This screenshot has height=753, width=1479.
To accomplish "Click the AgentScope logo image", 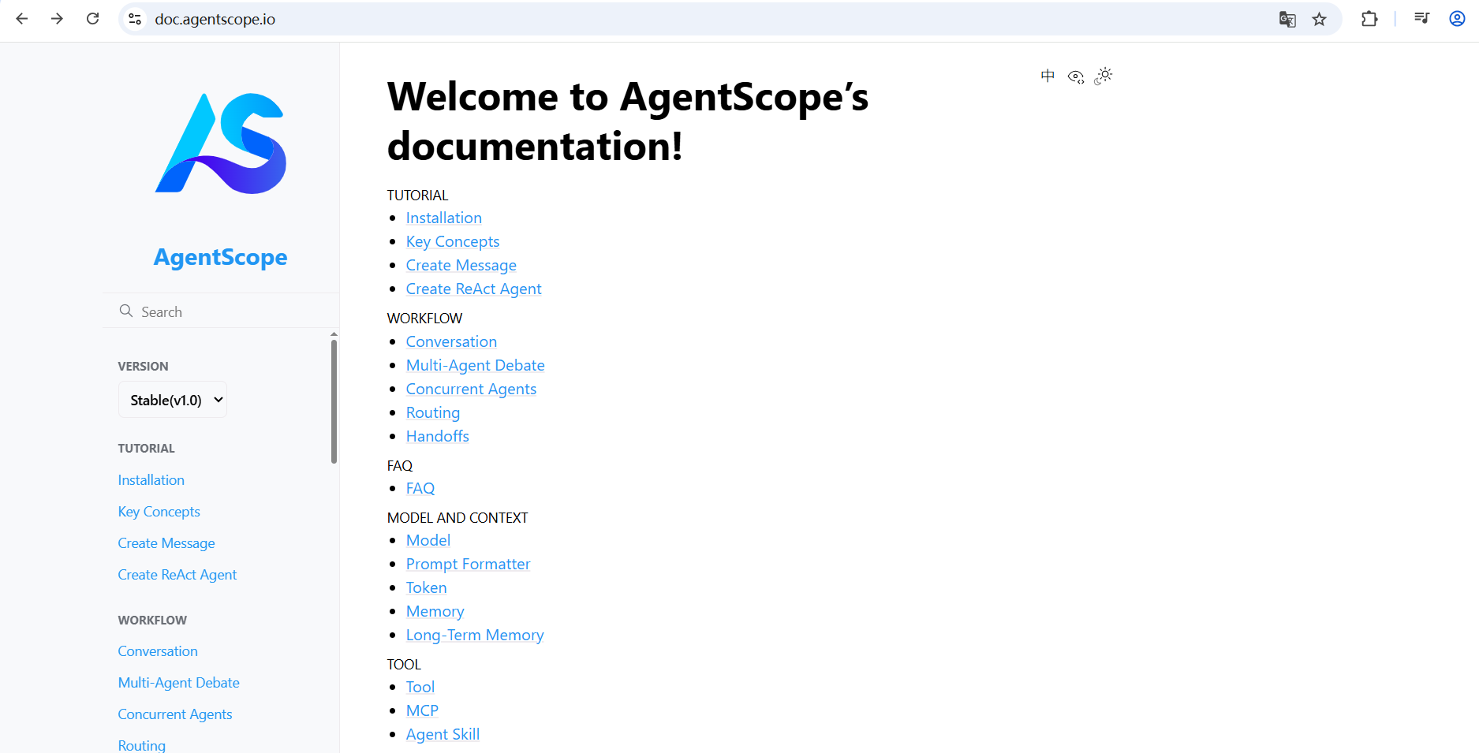I will [221, 144].
